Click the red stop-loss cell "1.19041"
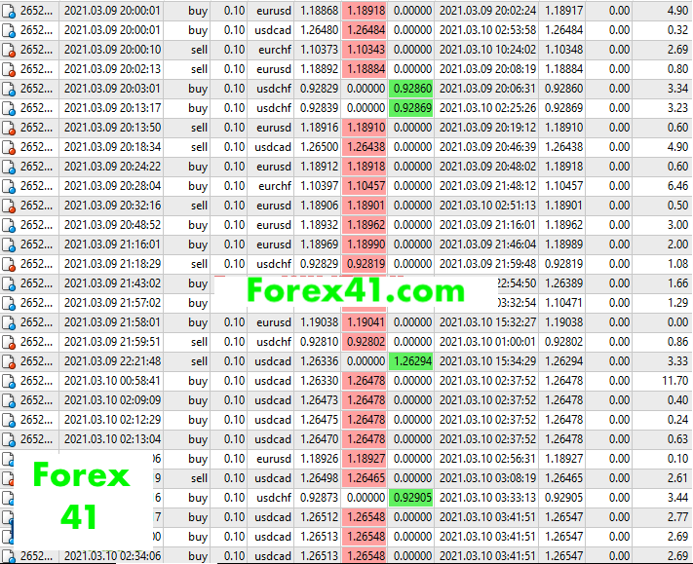 (365, 322)
